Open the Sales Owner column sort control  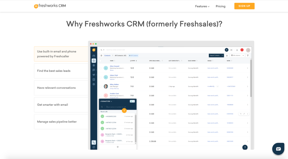(197, 61)
